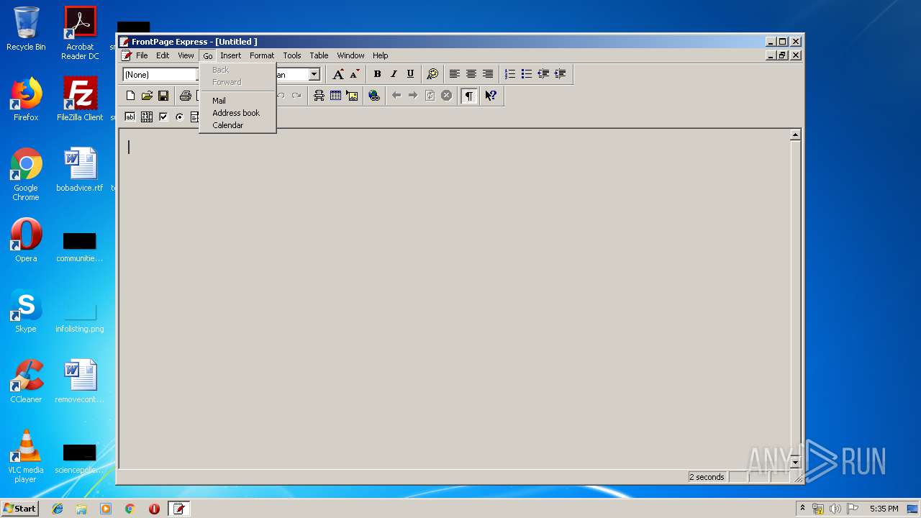Apply numbered list formatting
Image resolution: width=921 pixels, height=518 pixels.
click(x=510, y=74)
